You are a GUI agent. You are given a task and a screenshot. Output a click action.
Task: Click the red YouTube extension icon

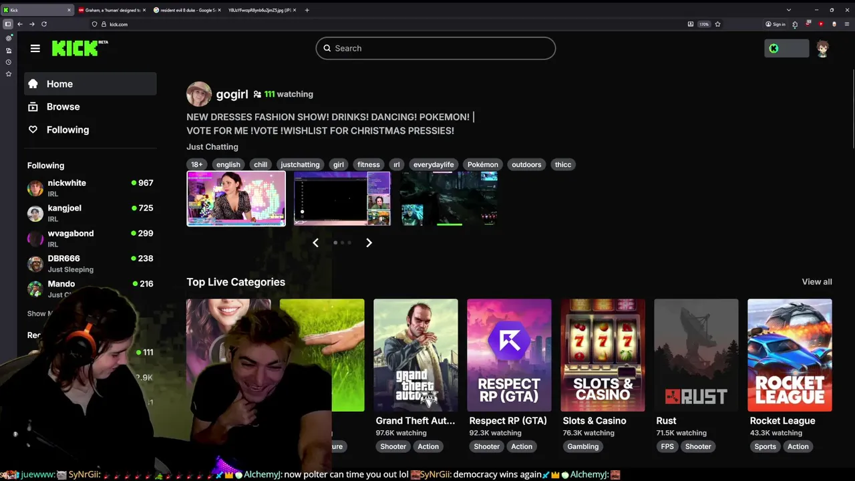pyautogui.click(x=821, y=24)
